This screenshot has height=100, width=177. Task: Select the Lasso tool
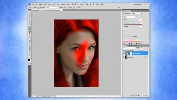[x=30, y=17]
